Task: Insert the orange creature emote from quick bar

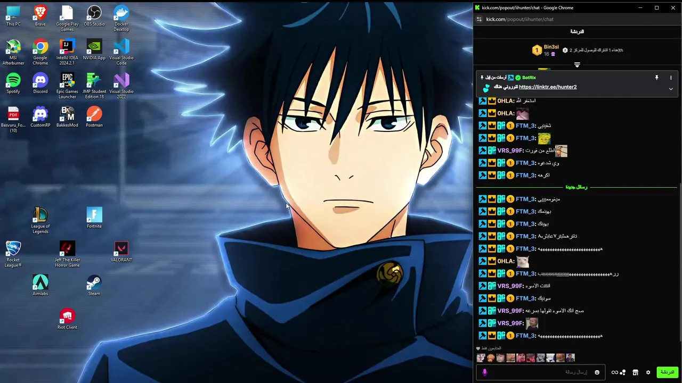Action: tap(491, 358)
